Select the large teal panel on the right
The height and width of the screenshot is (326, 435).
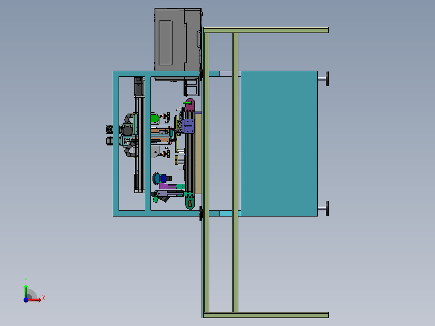279,144
